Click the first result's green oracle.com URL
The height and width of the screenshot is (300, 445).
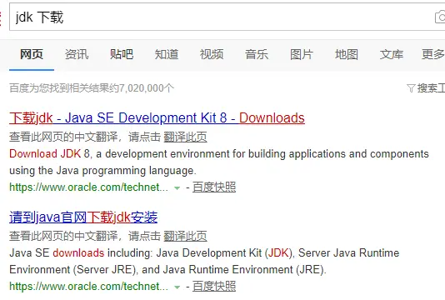88,187
